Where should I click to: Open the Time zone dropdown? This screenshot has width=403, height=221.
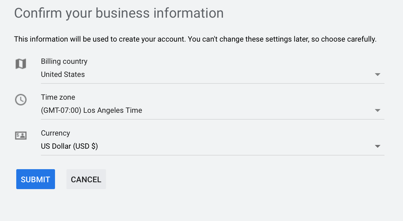[x=377, y=110]
